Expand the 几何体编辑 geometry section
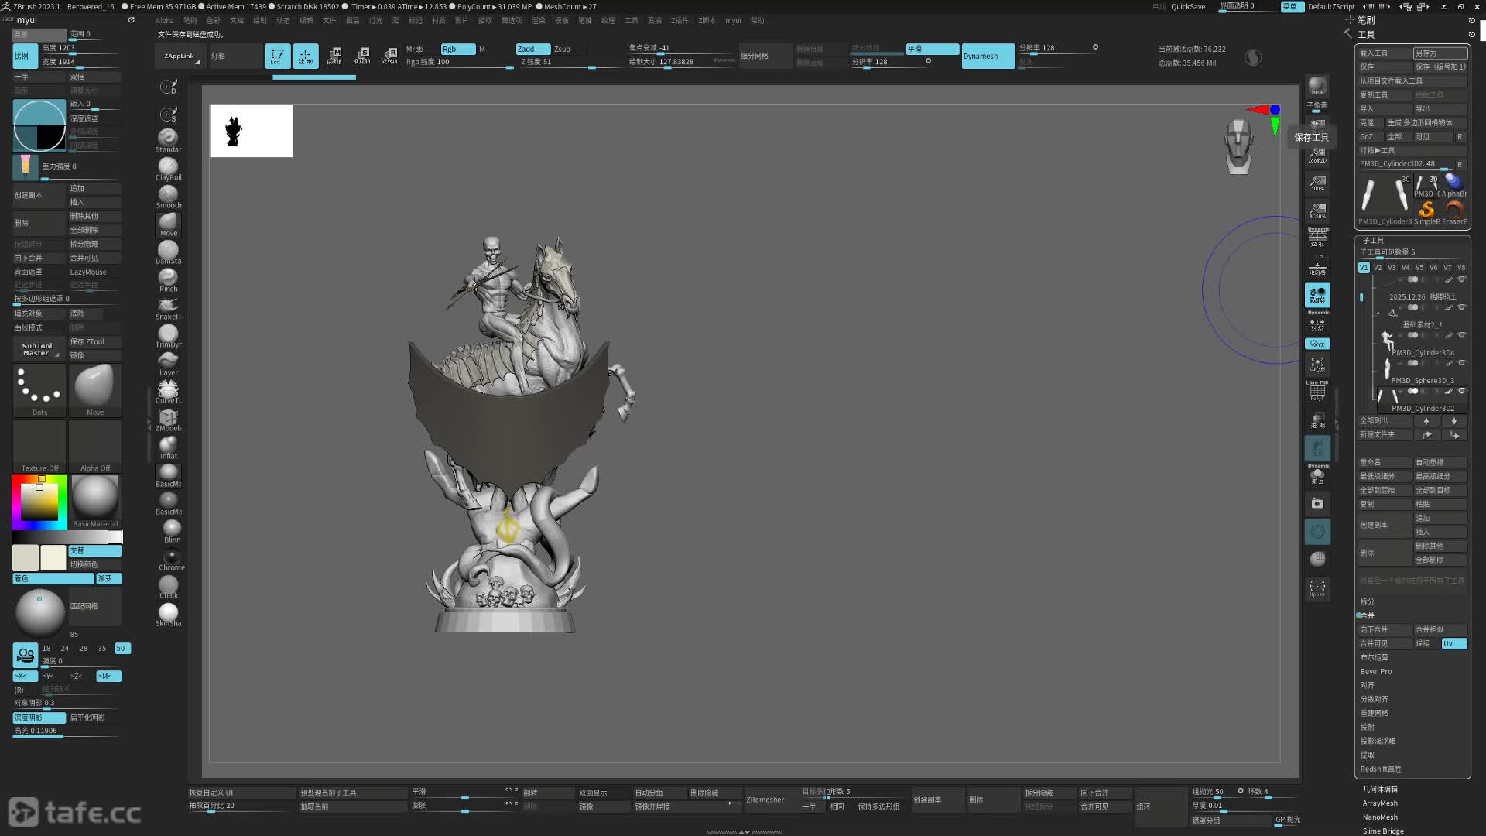Viewport: 1486px width, 836px height. click(x=1380, y=789)
